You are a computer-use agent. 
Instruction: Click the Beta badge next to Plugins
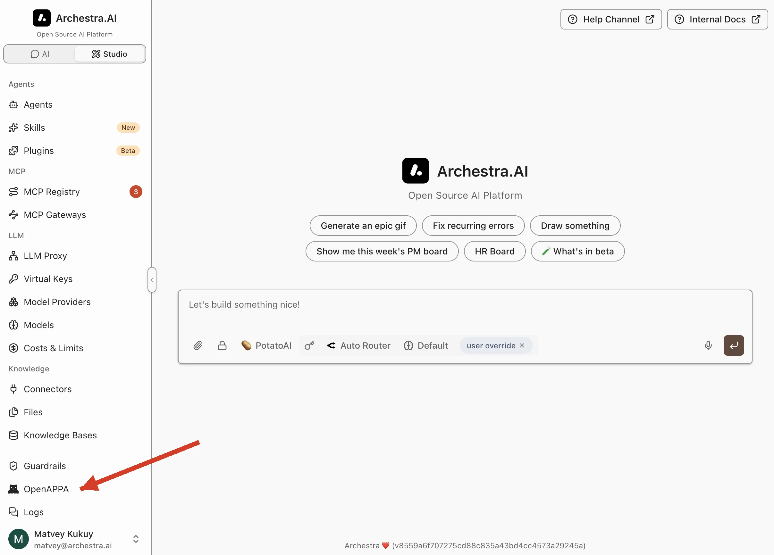click(x=128, y=150)
